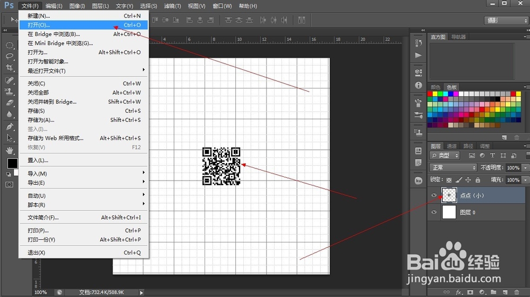Open the Brush presets panel icon

[x=419, y=103]
